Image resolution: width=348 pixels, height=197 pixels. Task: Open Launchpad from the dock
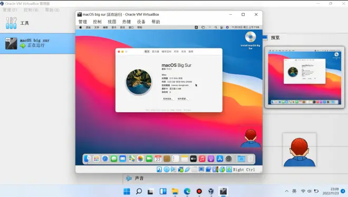[96, 159]
